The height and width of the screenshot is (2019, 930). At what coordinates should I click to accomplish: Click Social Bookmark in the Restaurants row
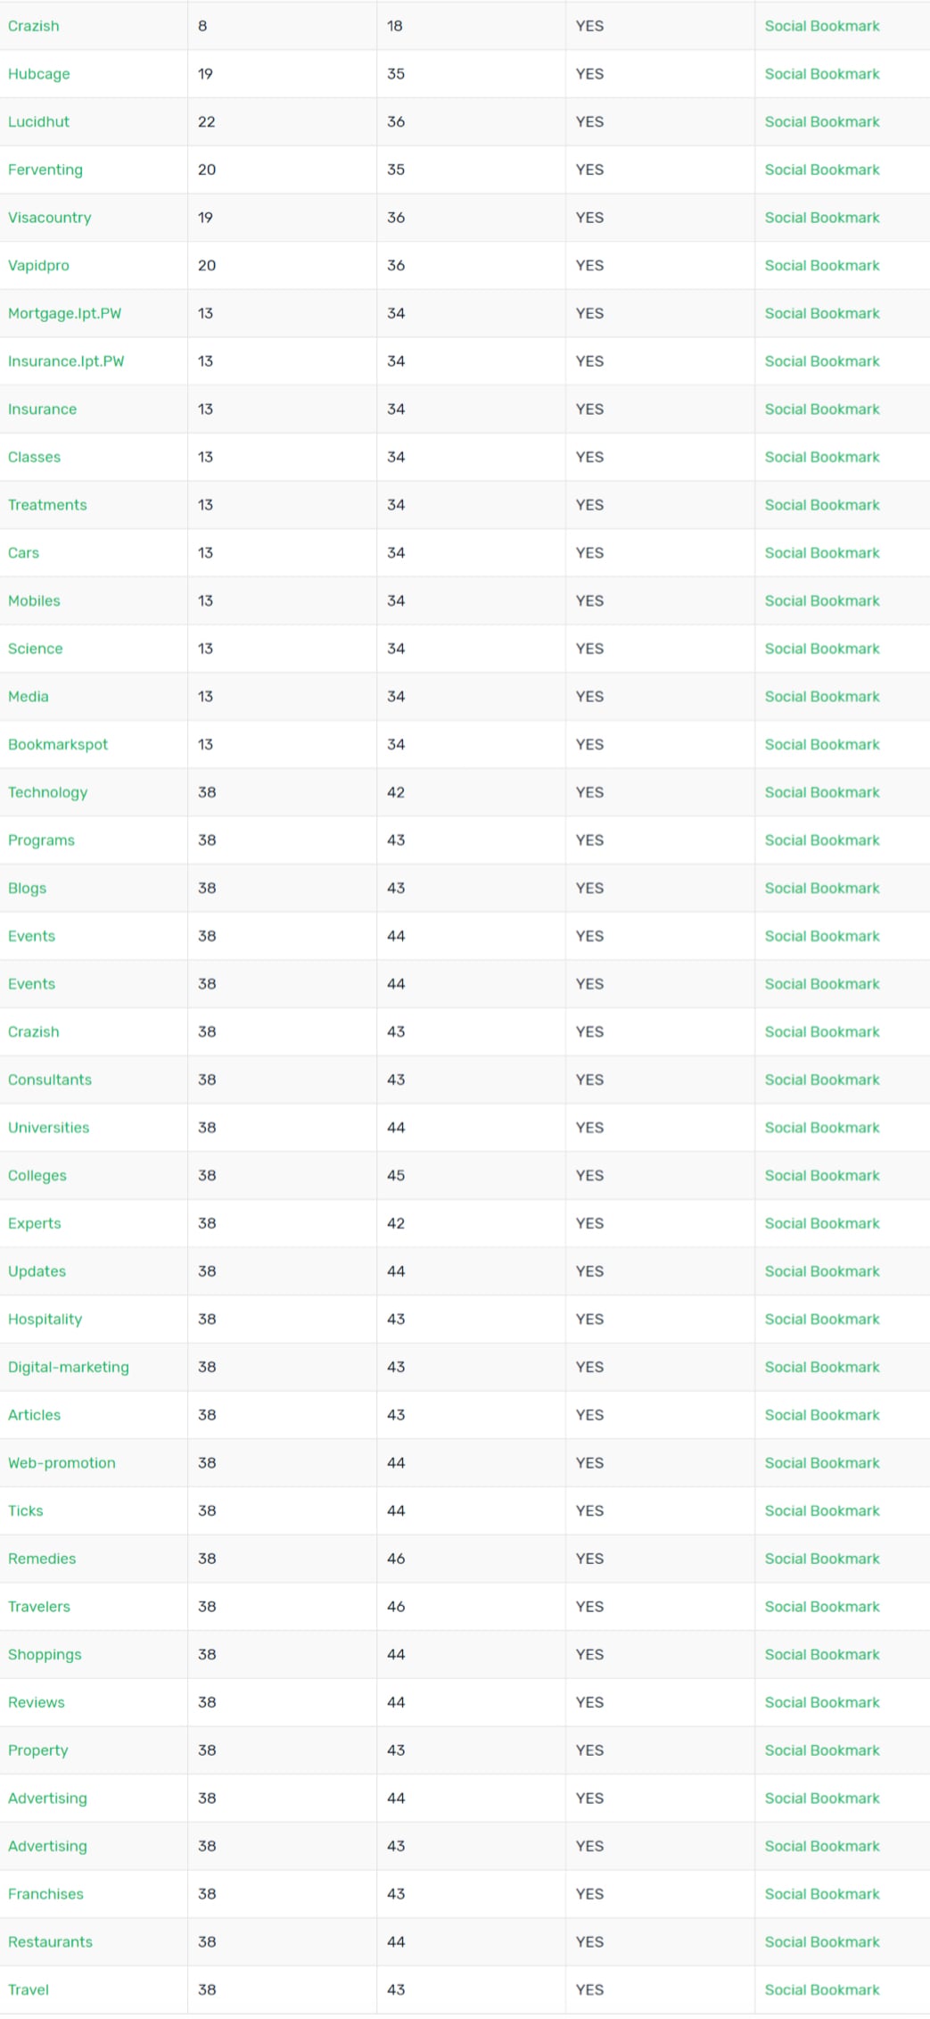pyautogui.click(x=822, y=1942)
